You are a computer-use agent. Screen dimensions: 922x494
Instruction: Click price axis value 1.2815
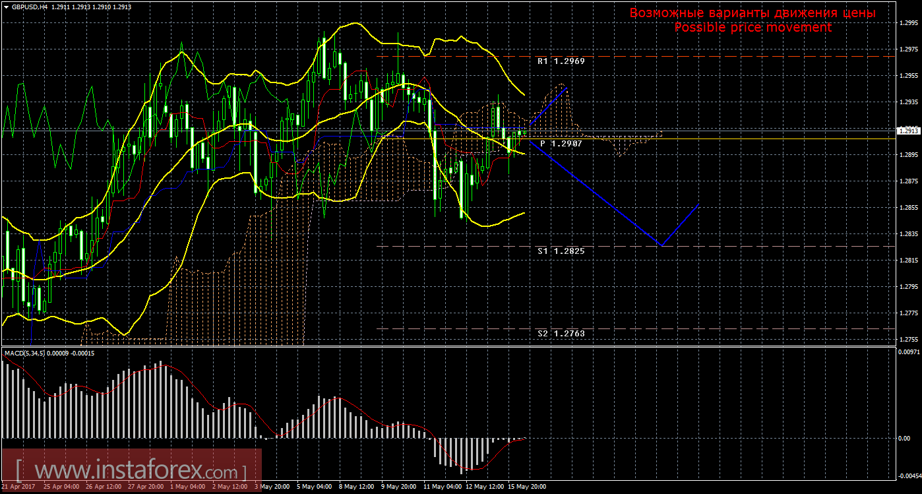click(x=909, y=261)
